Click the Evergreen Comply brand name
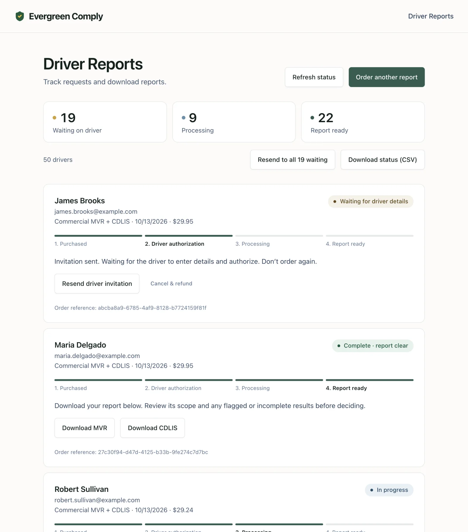 (x=66, y=16)
